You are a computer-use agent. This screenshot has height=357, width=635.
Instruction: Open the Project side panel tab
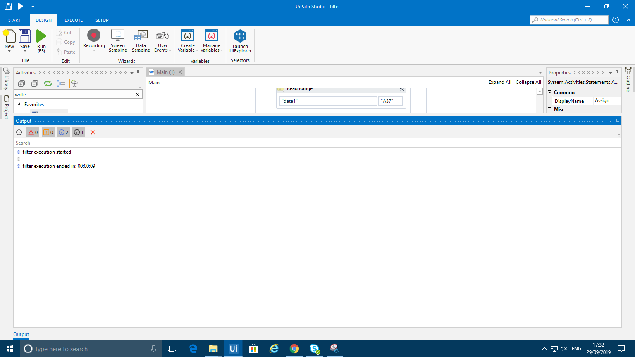[x=6, y=107]
